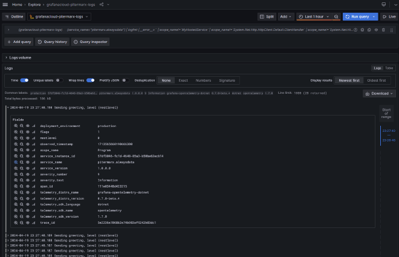Viewport: 399px width, 257px height.
Task: Open the Download dropdown
Action: (379, 94)
